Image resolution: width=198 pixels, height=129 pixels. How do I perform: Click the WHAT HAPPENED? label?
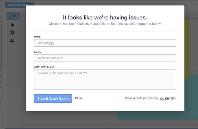[44, 67]
